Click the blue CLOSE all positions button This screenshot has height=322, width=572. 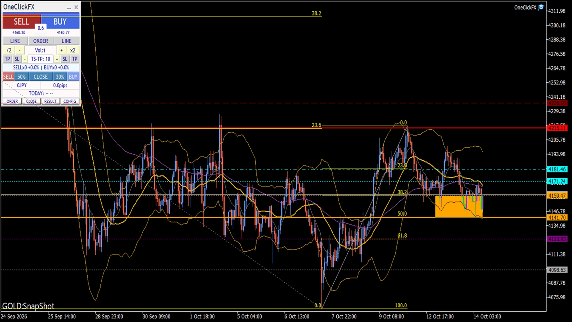[41, 77]
